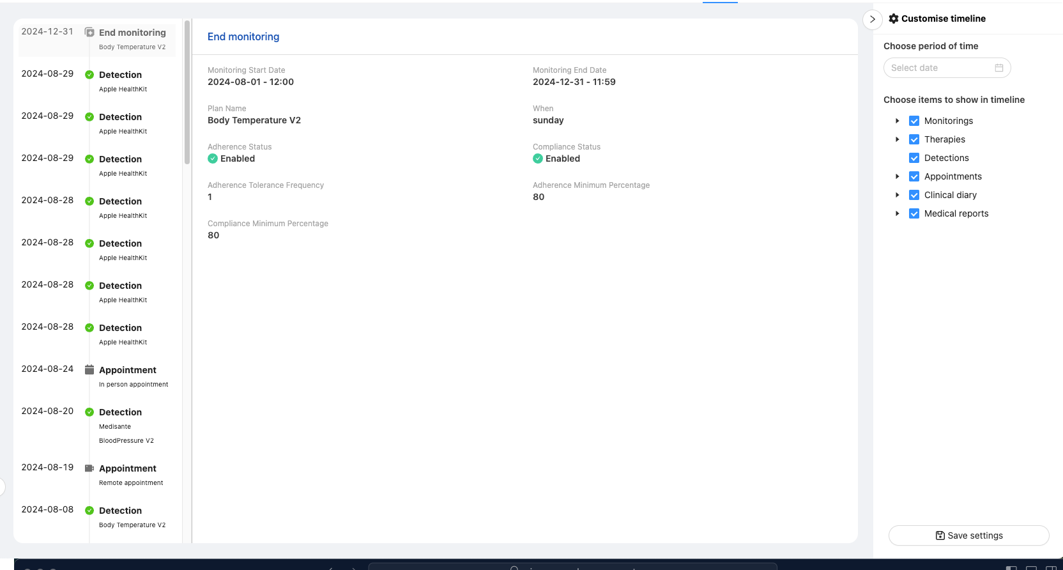
Task: Disable the Medical reports checkbox
Action: point(914,213)
